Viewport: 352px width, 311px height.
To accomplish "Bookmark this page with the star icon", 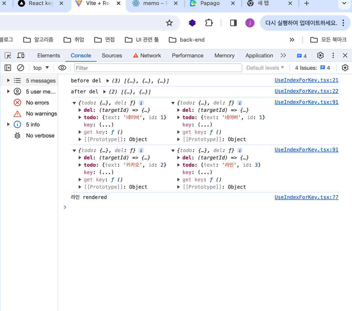I will [169, 23].
